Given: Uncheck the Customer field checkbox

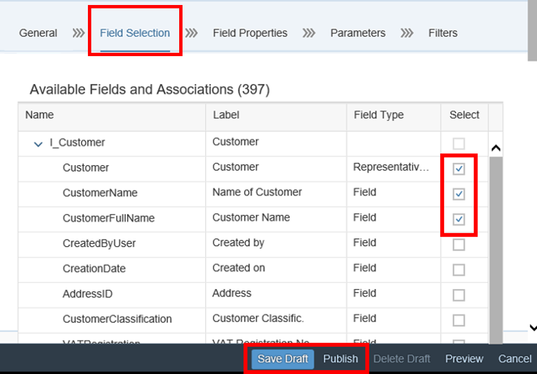Looking at the screenshot, I should [x=459, y=168].
